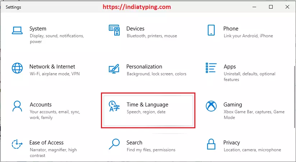Click the Accounts person icon
This screenshot has width=296, height=162.
coord(17,106)
